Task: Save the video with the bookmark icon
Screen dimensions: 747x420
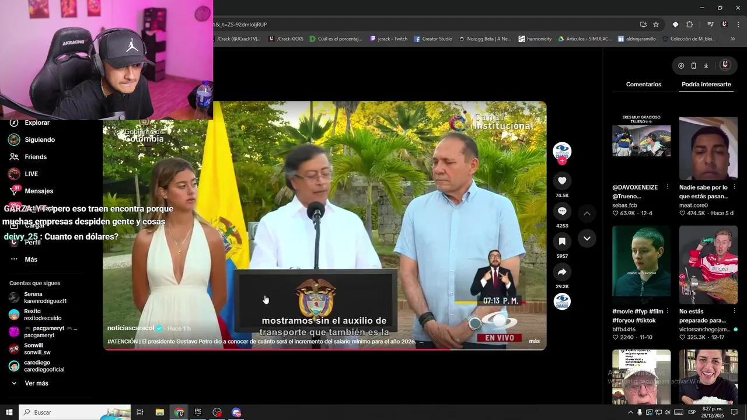Action: click(x=562, y=242)
